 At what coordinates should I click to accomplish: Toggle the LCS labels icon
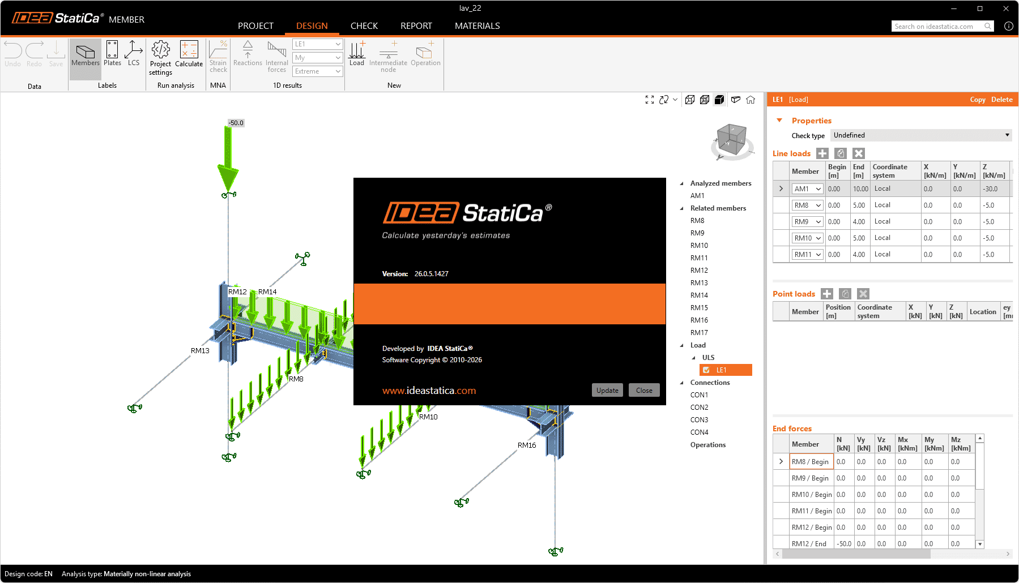pos(134,54)
